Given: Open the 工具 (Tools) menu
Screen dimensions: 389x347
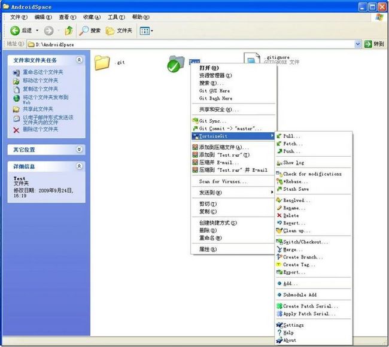Looking at the screenshot, I should pos(116,17).
